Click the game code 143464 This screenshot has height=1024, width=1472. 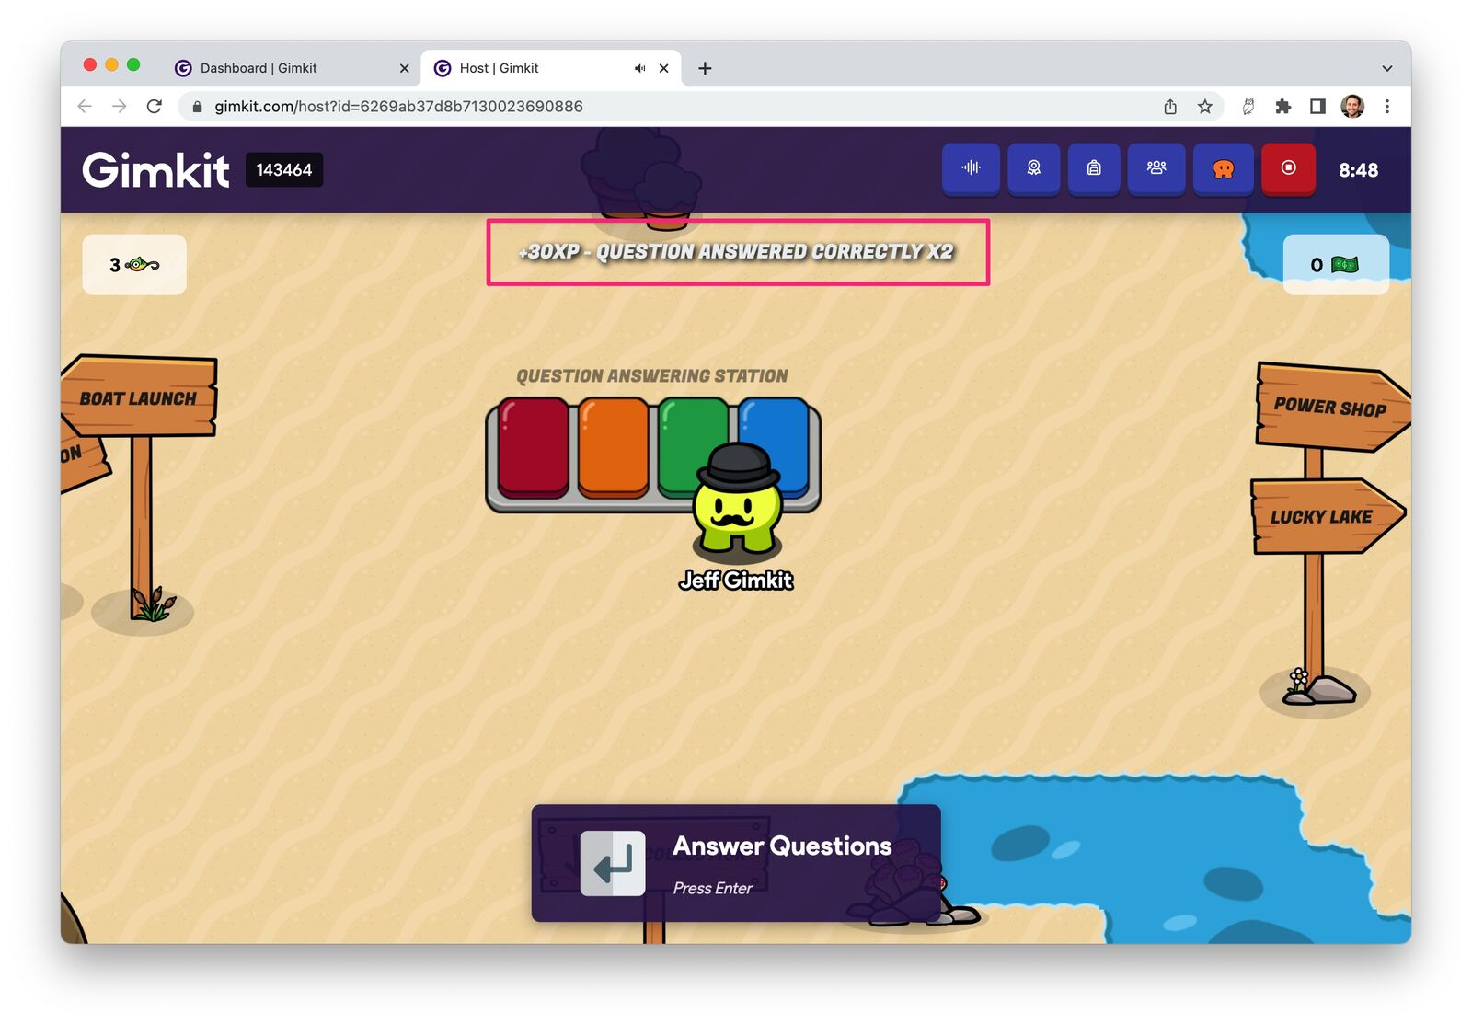pyautogui.click(x=284, y=170)
